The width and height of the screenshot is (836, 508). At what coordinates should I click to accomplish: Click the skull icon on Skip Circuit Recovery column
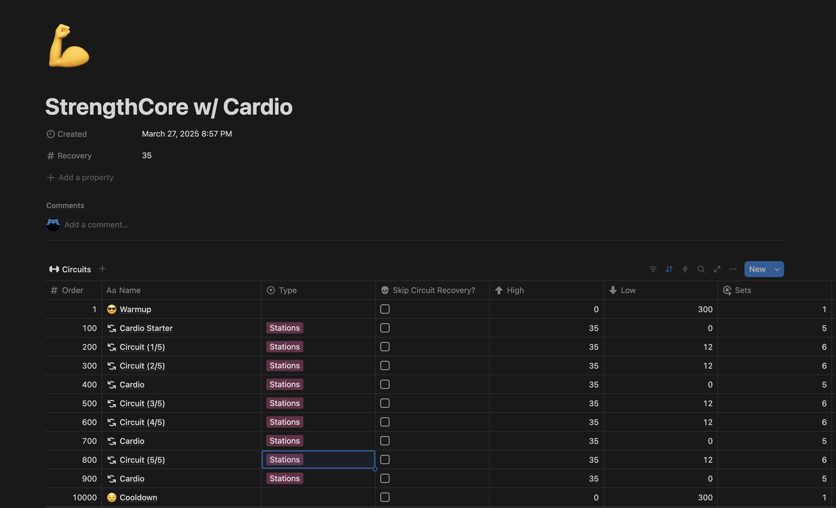coord(384,290)
